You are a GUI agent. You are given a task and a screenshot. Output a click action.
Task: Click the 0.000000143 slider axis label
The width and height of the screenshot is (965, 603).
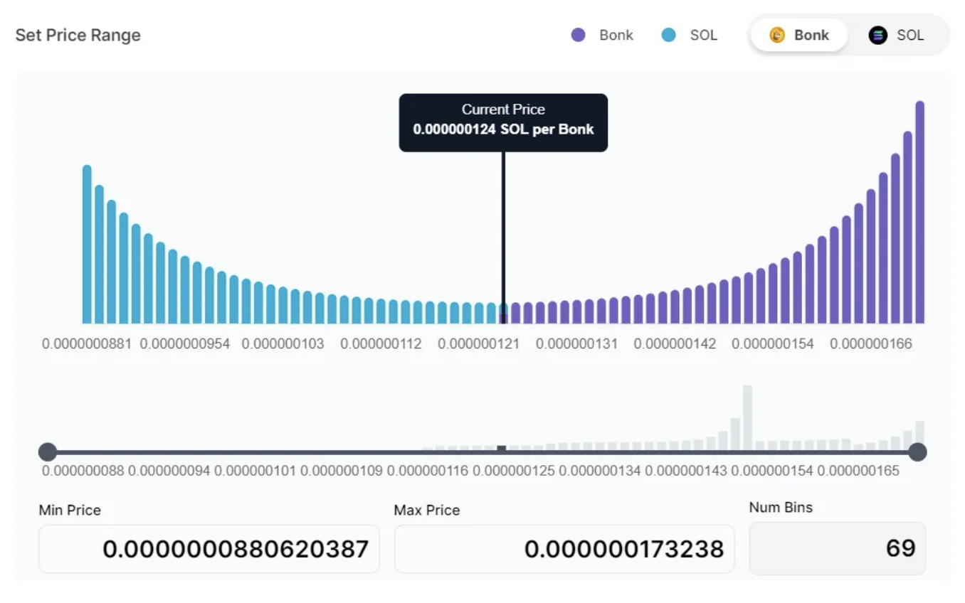click(x=686, y=471)
